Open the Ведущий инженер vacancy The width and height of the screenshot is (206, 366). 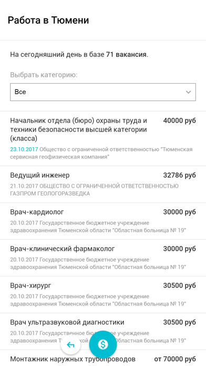[103, 185]
